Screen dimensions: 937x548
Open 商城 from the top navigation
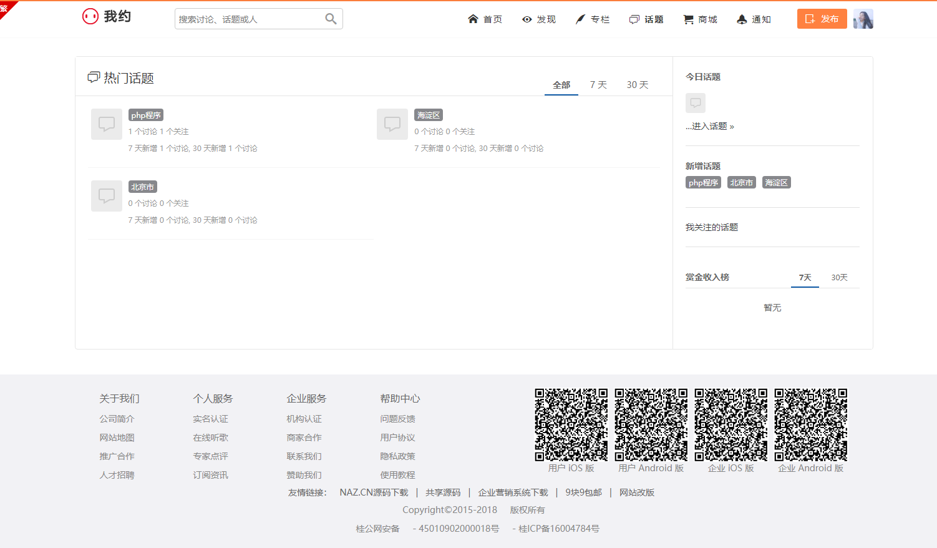point(701,19)
